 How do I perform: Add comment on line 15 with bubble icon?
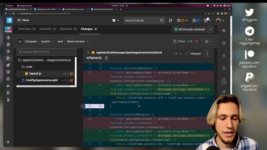tap(83, 106)
